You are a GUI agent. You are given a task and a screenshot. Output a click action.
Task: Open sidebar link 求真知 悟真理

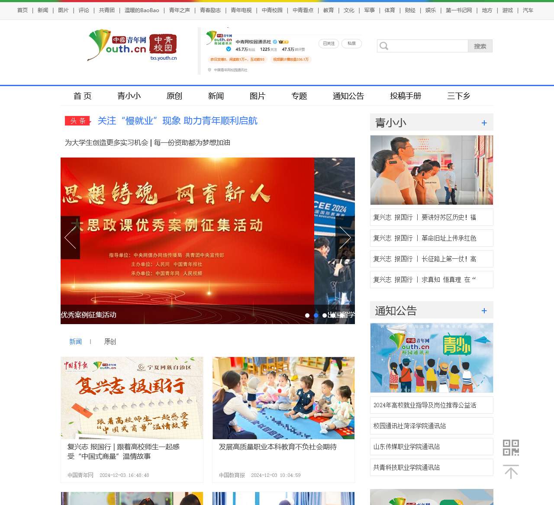tap(432, 280)
